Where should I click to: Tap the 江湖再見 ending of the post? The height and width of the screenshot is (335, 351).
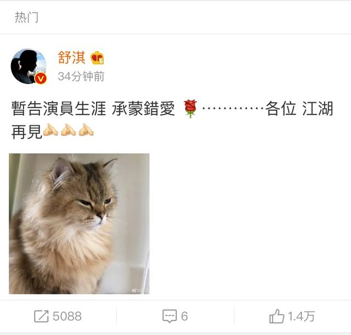(x=318, y=109)
